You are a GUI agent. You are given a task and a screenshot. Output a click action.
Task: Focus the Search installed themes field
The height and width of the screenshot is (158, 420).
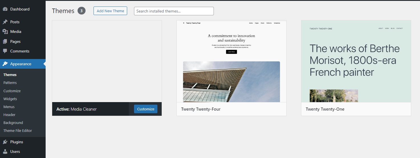pyautogui.click(x=174, y=11)
